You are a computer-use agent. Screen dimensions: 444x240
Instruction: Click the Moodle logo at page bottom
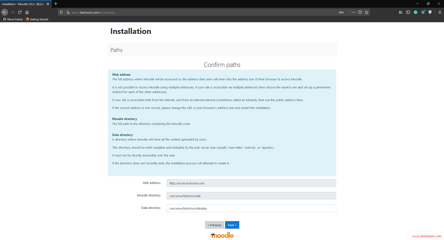pyautogui.click(x=222, y=235)
